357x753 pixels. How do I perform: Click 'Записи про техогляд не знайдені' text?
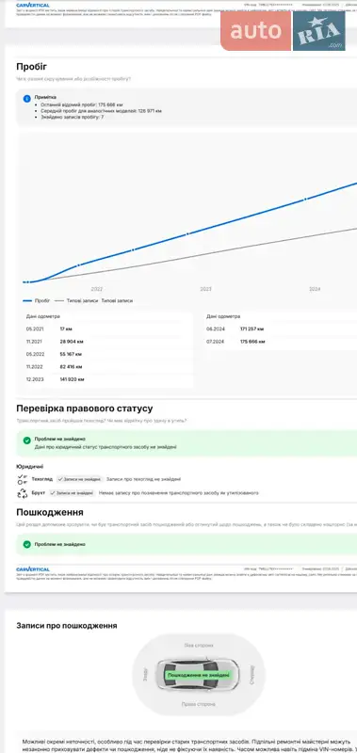(144, 479)
